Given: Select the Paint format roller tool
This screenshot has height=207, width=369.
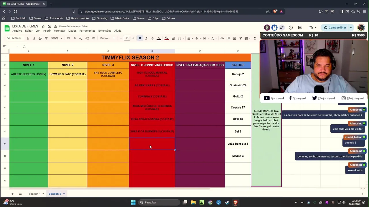Looking at the screenshot, I should 46,38.
